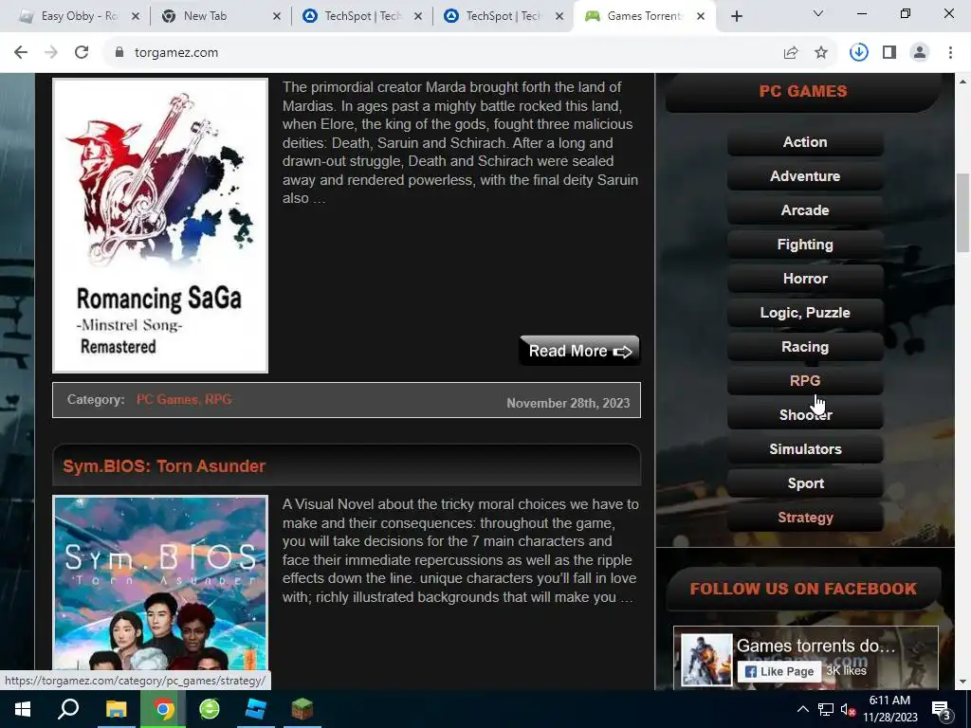Open the share this page icon
Image resolution: width=971 pixels, height=728 pixels.
pyautogui.click(x=790, y=53)
